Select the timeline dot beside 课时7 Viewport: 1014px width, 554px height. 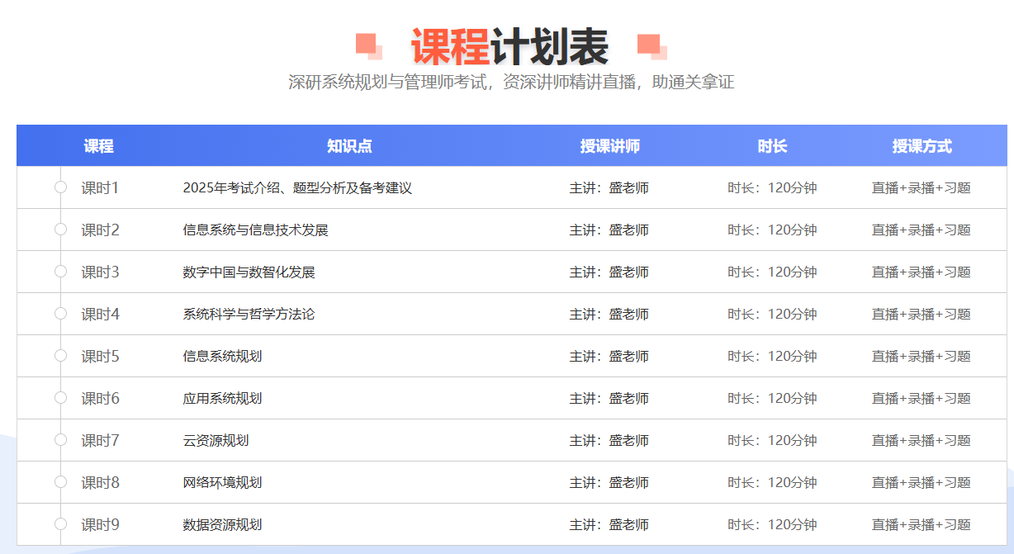60,440
